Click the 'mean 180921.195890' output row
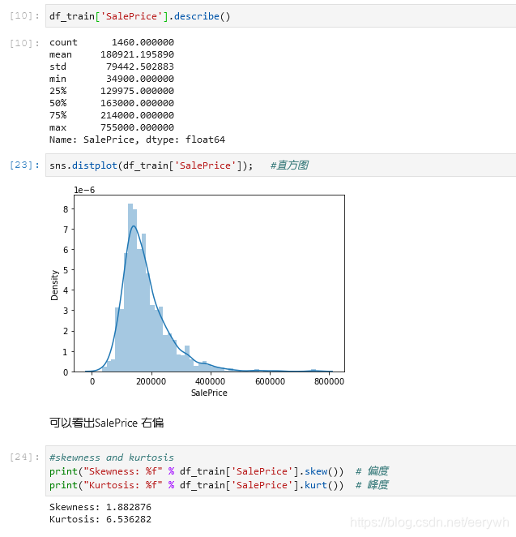The image size is (516, 537). 112,54
